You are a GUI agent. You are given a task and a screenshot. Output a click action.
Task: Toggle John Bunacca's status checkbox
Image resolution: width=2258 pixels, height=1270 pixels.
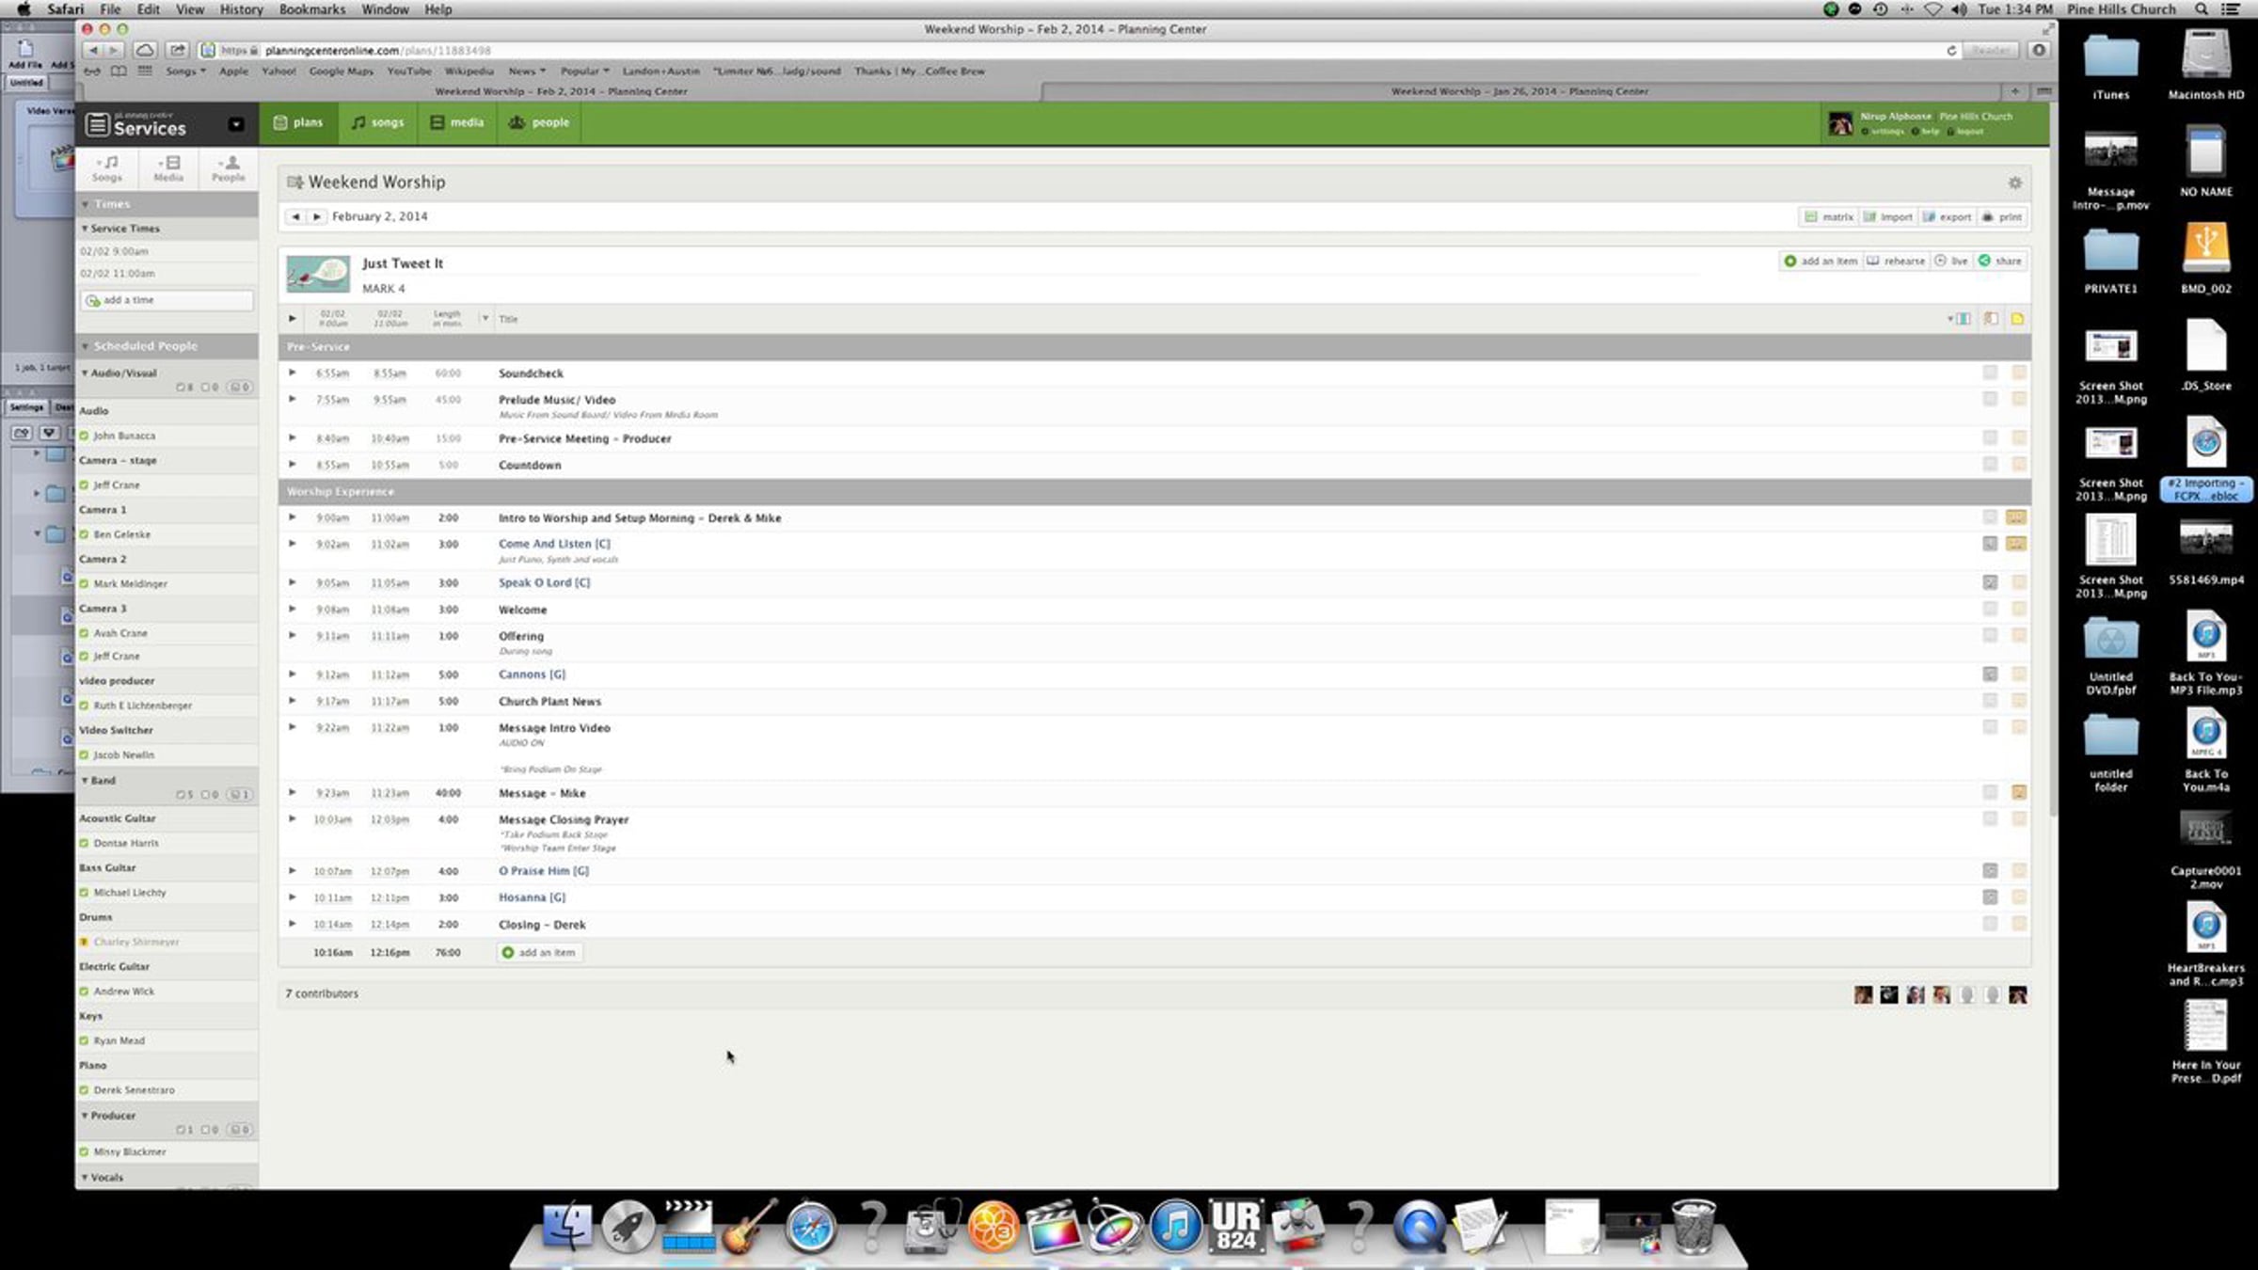coord(85,437)
